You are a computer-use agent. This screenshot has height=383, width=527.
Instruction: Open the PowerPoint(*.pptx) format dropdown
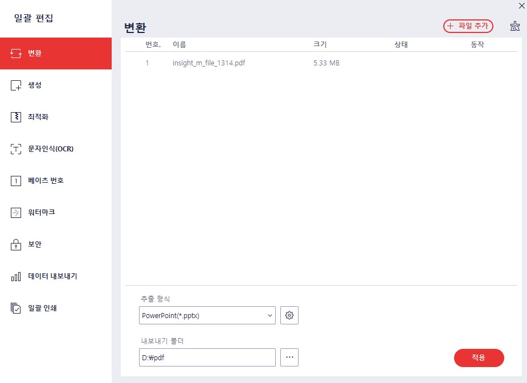(x=207, y=315)
